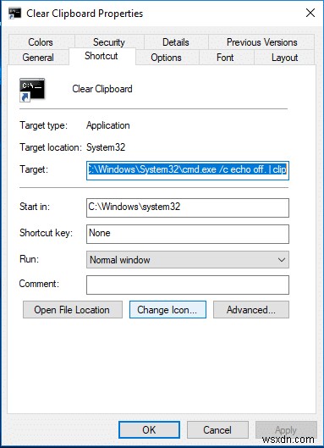Open the Previous Versions tab

[x=261, y=42]
